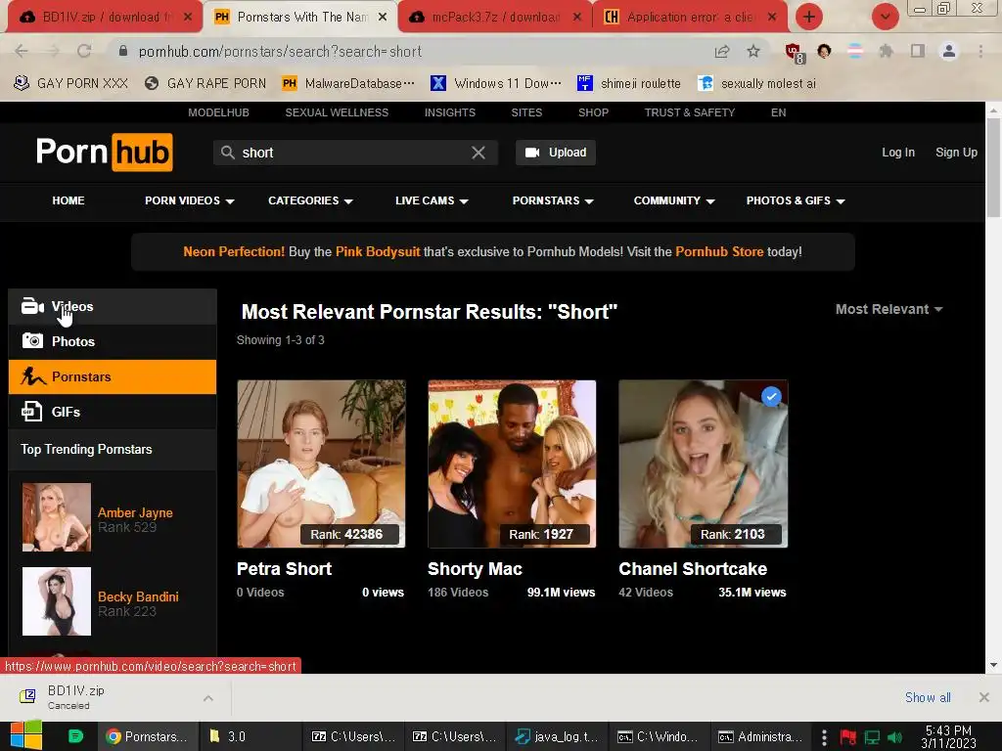
Task: Open the Chrome three-dot menu
Action: tap(980, 51)
